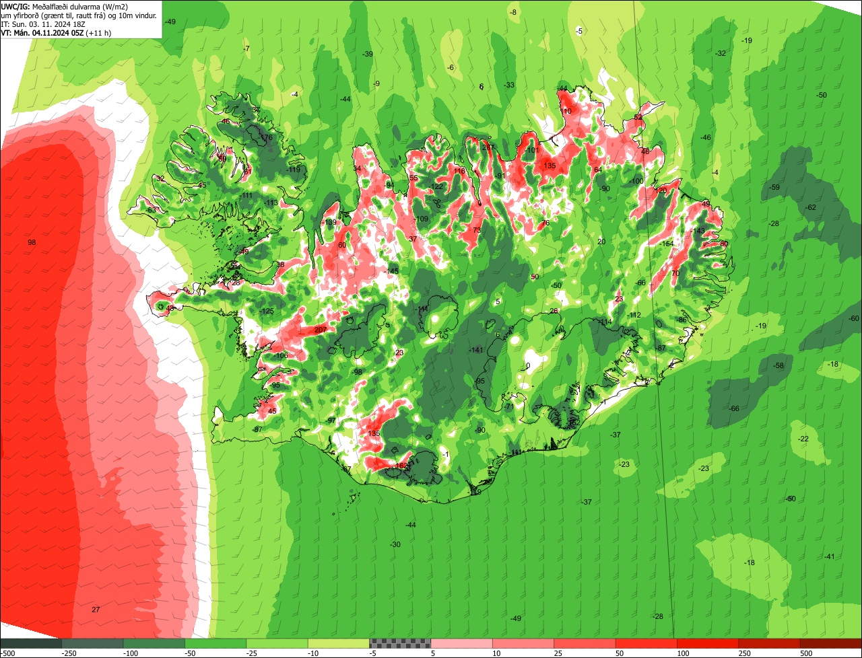
Task: Click the map value '-154'
Action: pyautogui.click(x=667, y=244)
